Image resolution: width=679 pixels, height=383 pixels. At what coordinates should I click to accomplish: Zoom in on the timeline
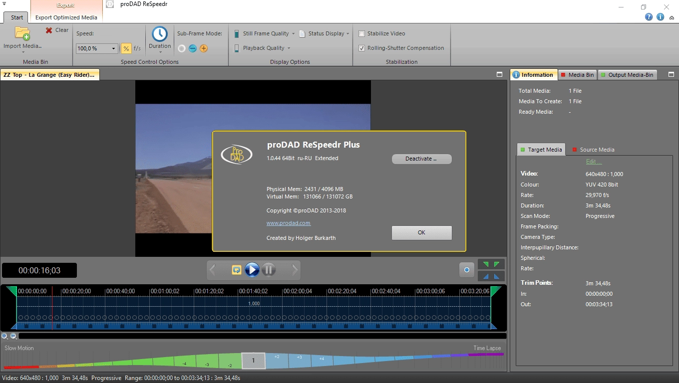5,336
